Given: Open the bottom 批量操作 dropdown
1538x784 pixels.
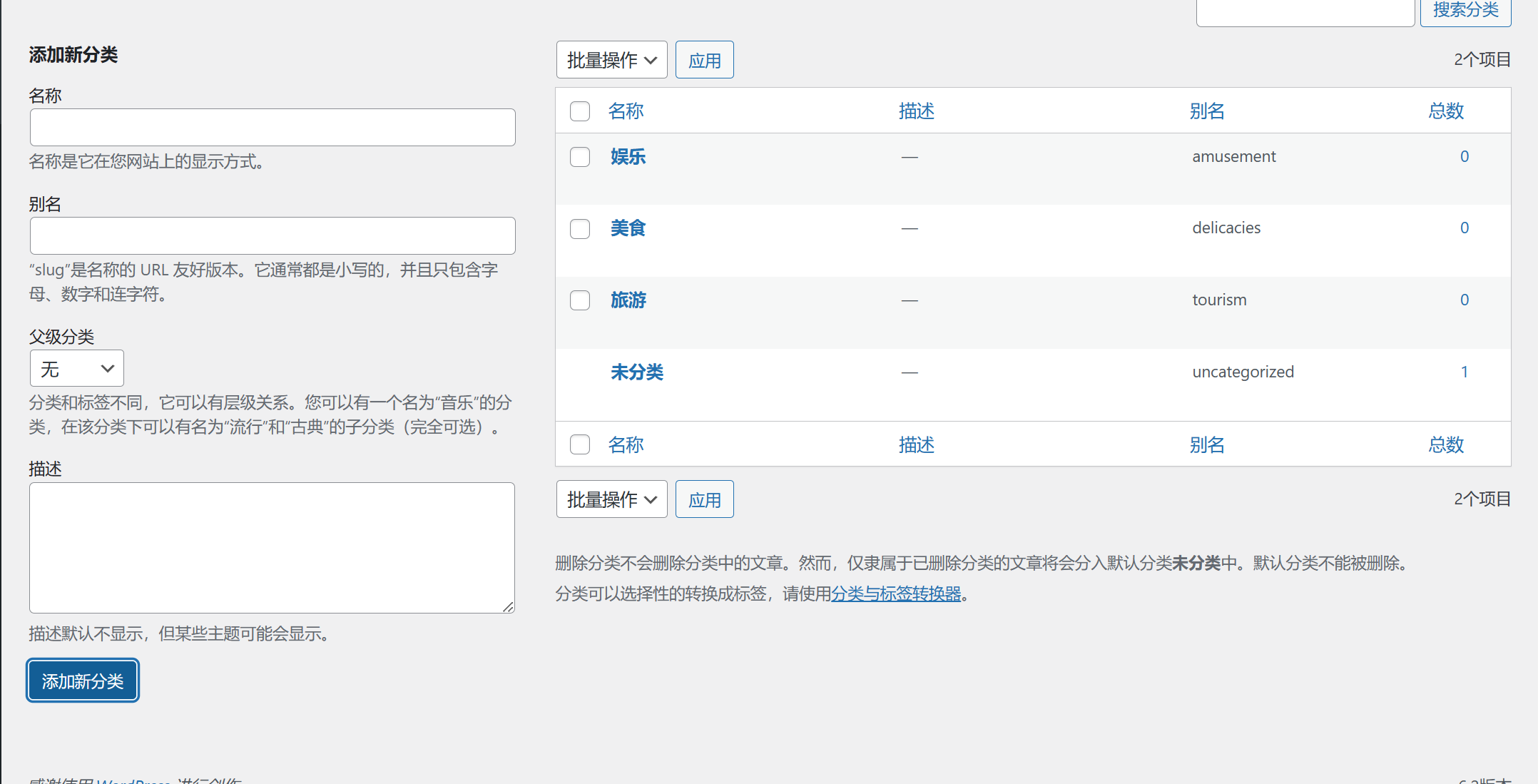Looking at the screenshot, I should (x=611, y=499).
